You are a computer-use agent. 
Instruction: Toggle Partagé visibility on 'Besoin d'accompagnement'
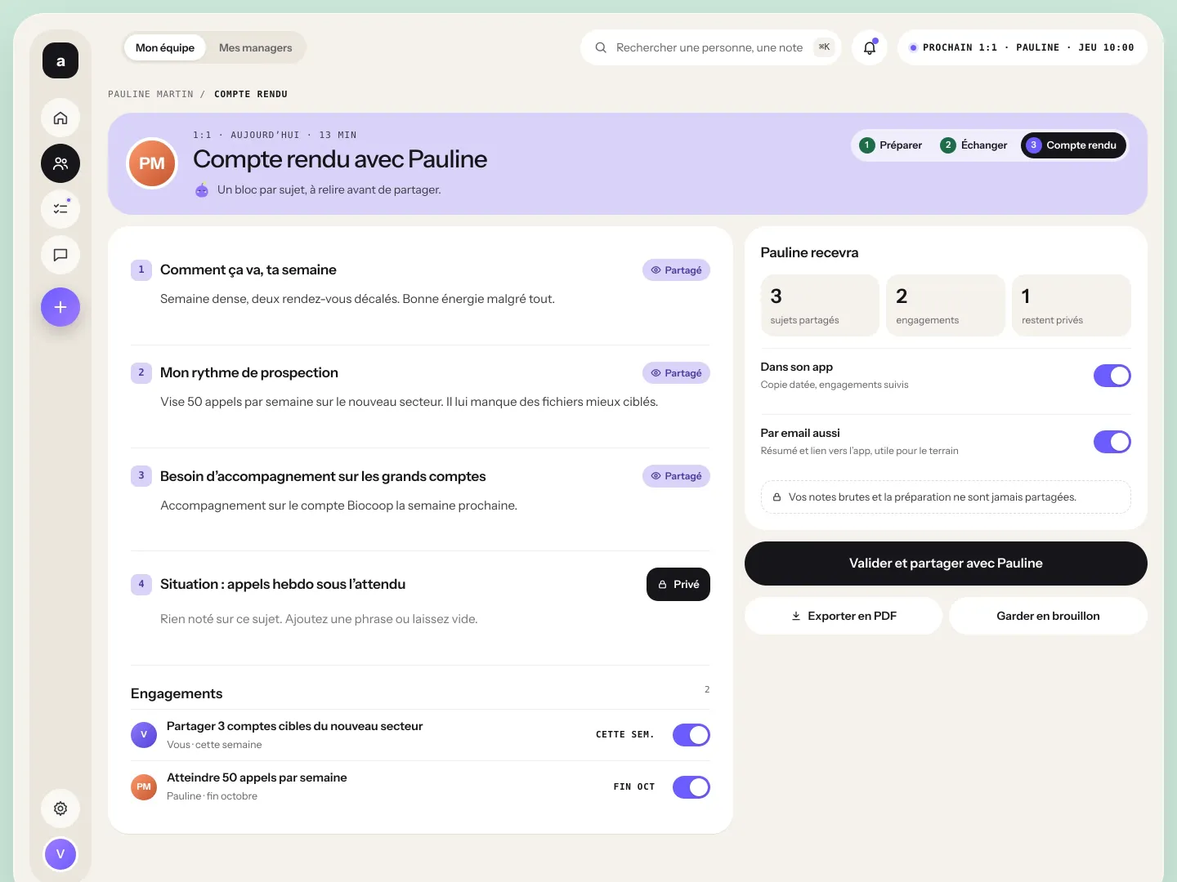coord(676,476)
